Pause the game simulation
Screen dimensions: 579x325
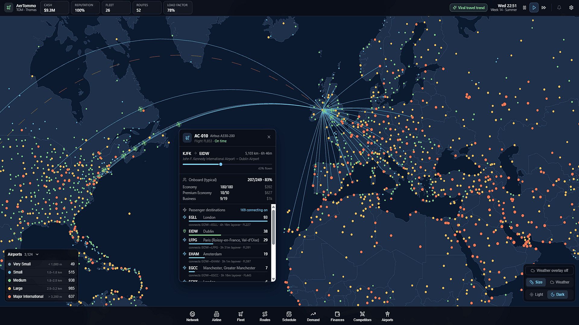point(524,8)
